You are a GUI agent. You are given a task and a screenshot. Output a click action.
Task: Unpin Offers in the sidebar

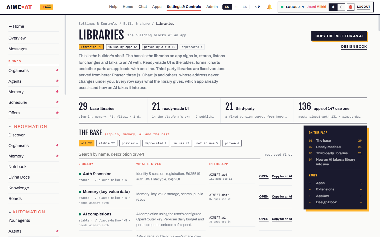click(57, 113)
